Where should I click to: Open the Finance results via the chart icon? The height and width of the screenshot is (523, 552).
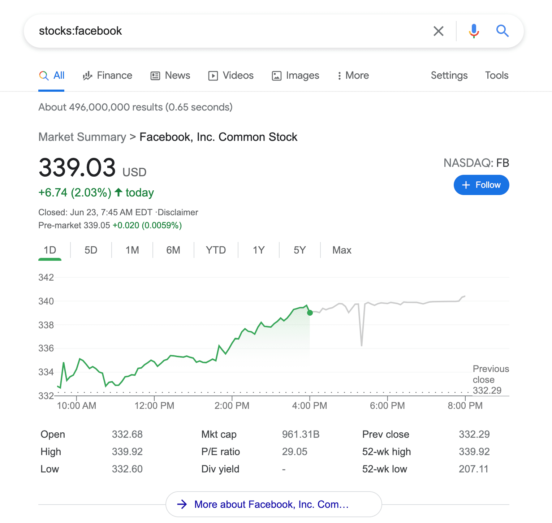87,75
